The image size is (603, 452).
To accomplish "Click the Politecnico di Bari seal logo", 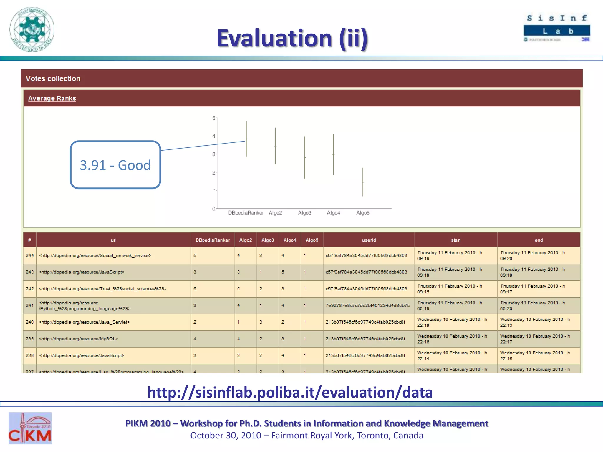I will pyautogui.click(x=32, y=29).
